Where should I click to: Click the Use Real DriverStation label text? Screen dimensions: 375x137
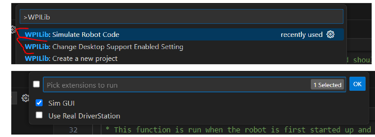point(84,116)
